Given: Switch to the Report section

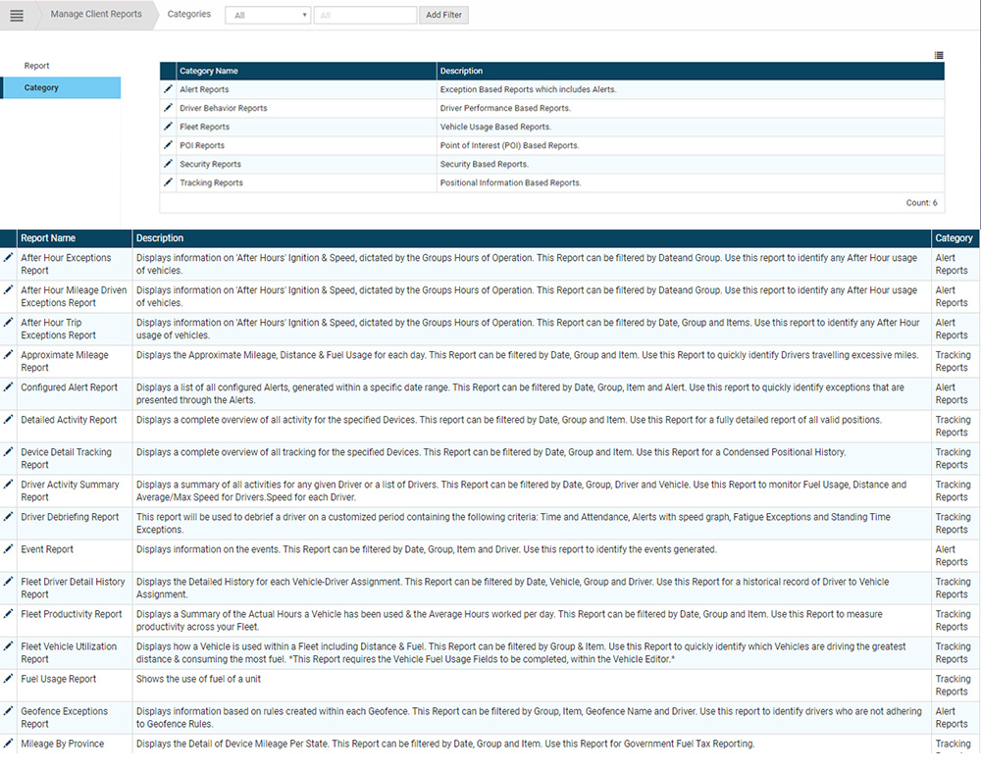Looking at the screenshot, I should click(36, 65).
